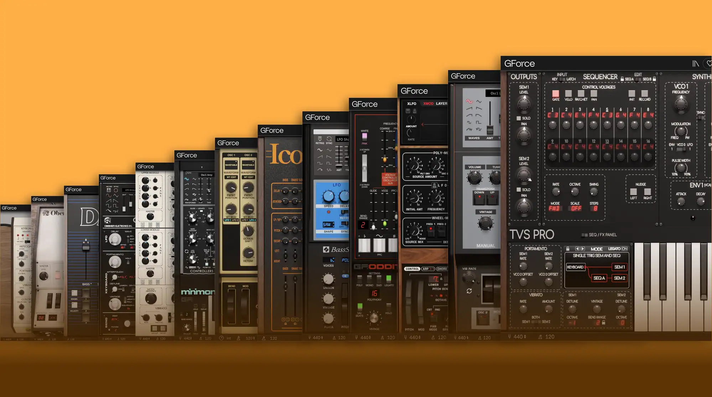Viewport: 712px width, 397px height.
Task: Enable SEM 1 SOLO checkbox
Action: 519,118
